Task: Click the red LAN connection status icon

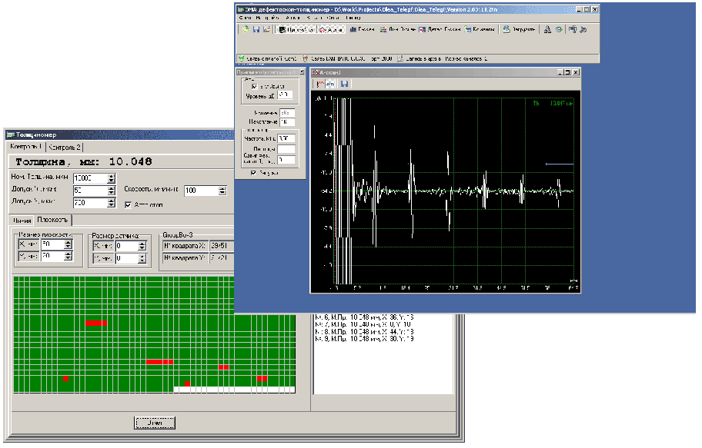Action: 305,58
